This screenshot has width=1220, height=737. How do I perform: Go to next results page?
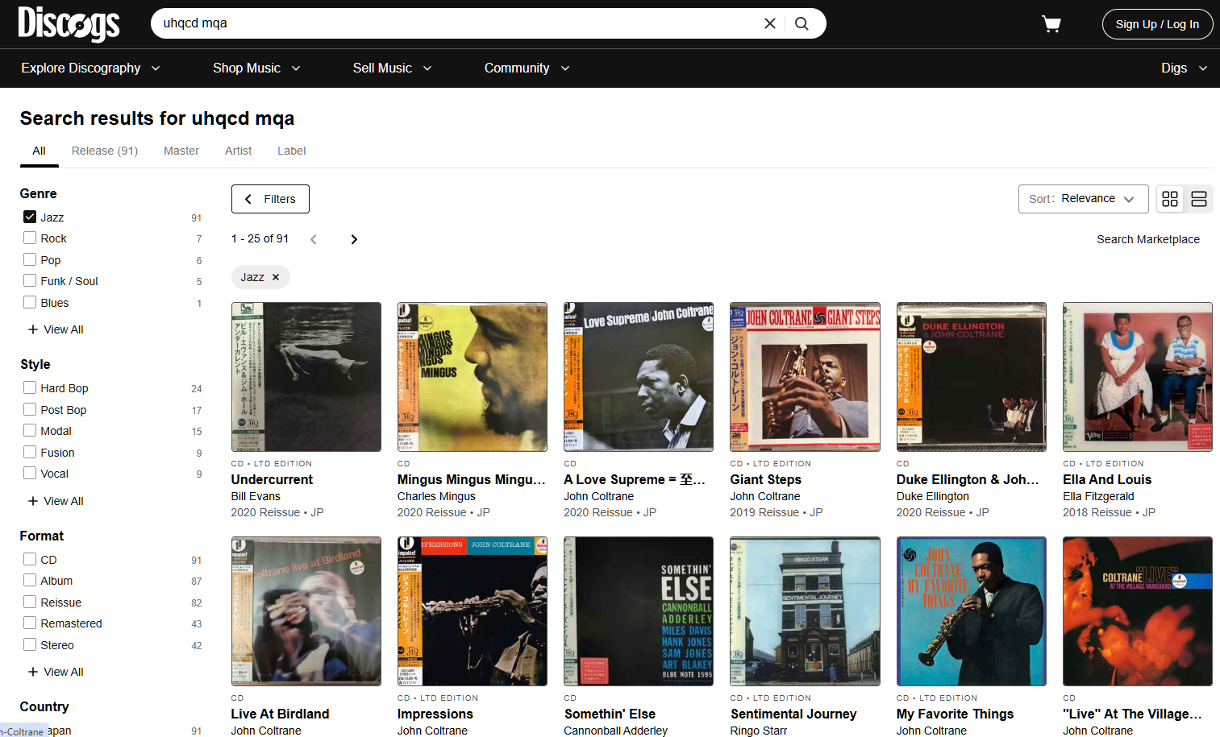point(354,239)
